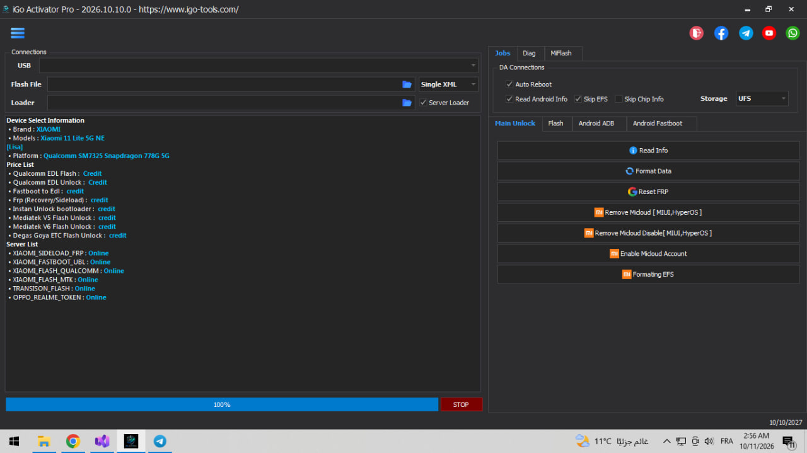The image size is (807, 453).
Task: Click Qualcomm SM7325 Snapdragon platform text
Action: pyautogui.click(x=106, y=156)
